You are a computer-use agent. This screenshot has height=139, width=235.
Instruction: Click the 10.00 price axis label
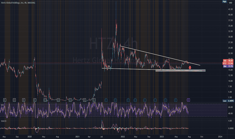[230, 81]
